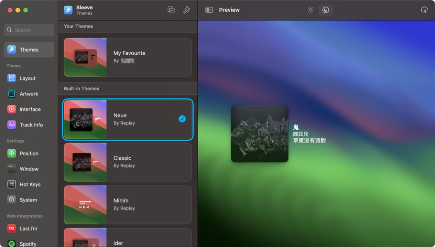The height and width of the screenshot is (247, 435).
Task: Click 'By Replay' under Classic
Action: [124, 166]
